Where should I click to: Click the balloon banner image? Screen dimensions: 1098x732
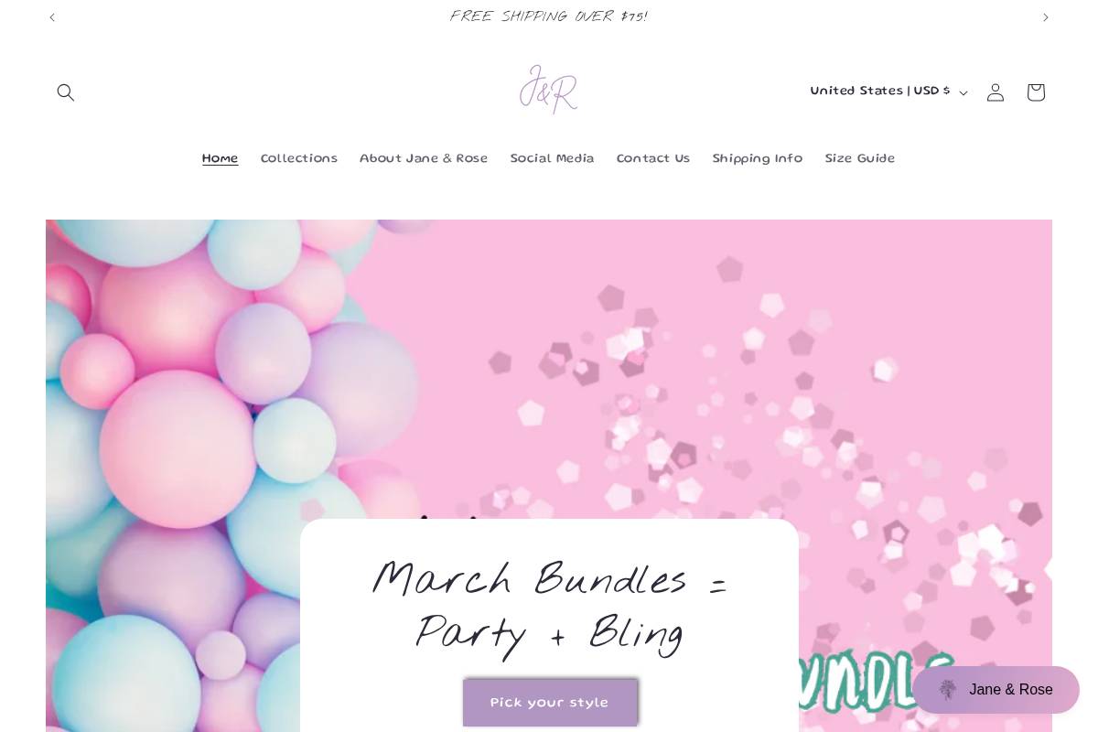pyautogui.click(x=549, y=366)
